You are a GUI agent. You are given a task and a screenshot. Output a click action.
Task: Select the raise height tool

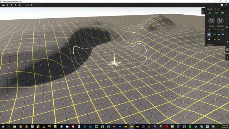[x=210, y=13]
